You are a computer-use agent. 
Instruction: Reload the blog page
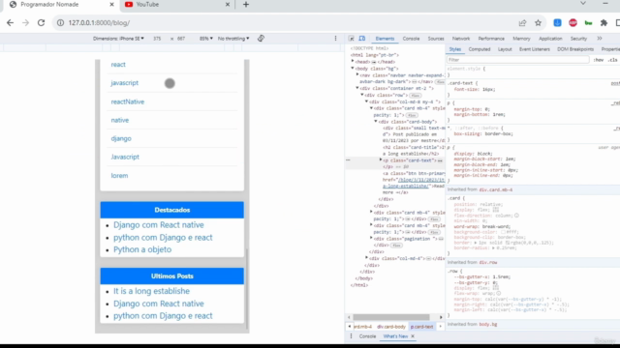point(41,23)
